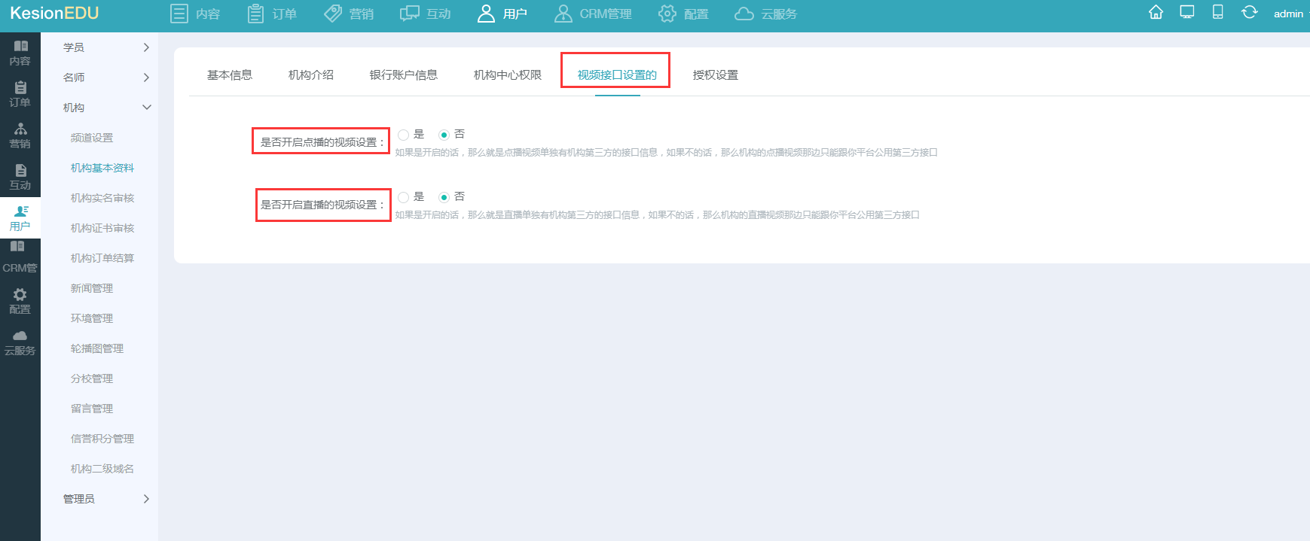The height and width of the screenshot is (541, 1310).
Task: Expand the 名师 menu section
Action: coord(105,78)
